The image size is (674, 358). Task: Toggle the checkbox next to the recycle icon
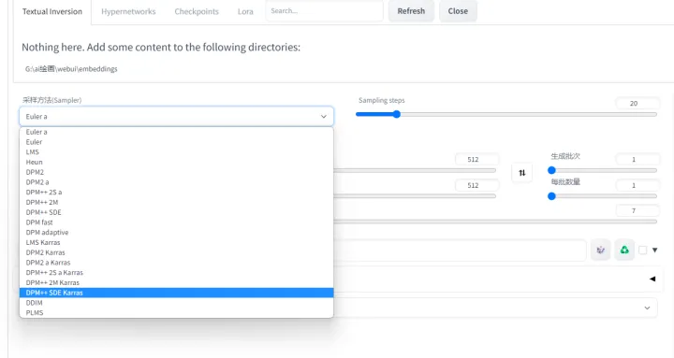[642, 250]
